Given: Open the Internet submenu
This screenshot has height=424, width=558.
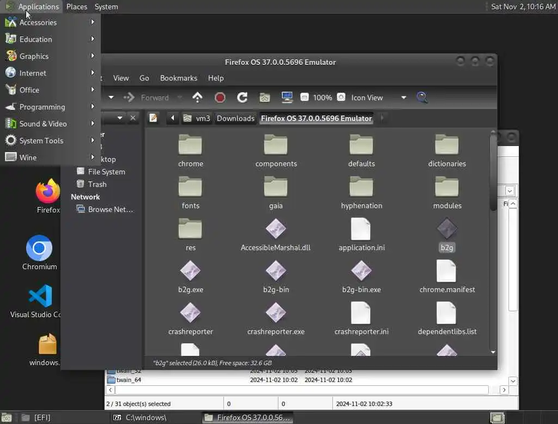Looking at the screenshot, I should click(50, 73).
